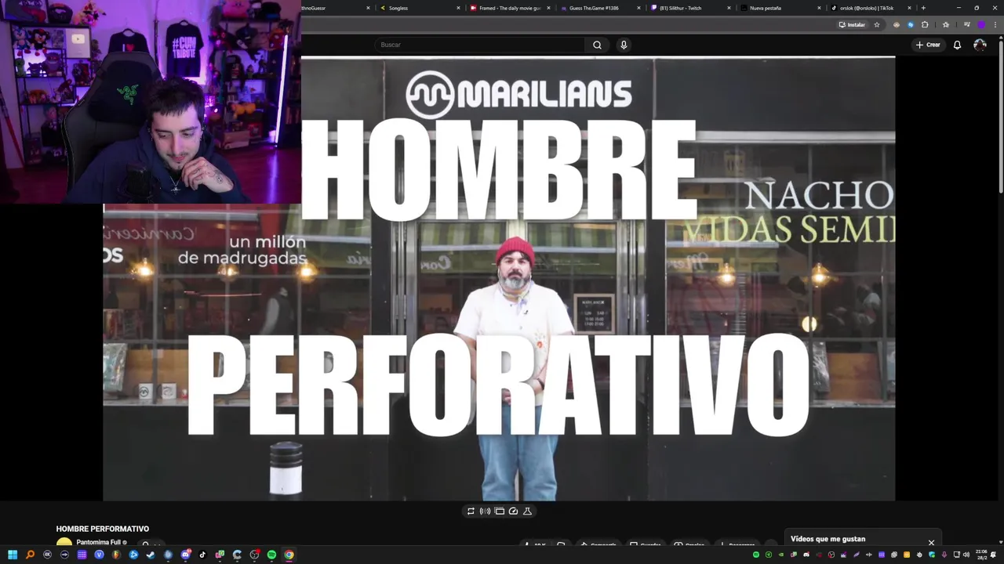This screenshot has height=564, width=1004.
Task: Click the audio waves icon below video
Action: [485, 511]
